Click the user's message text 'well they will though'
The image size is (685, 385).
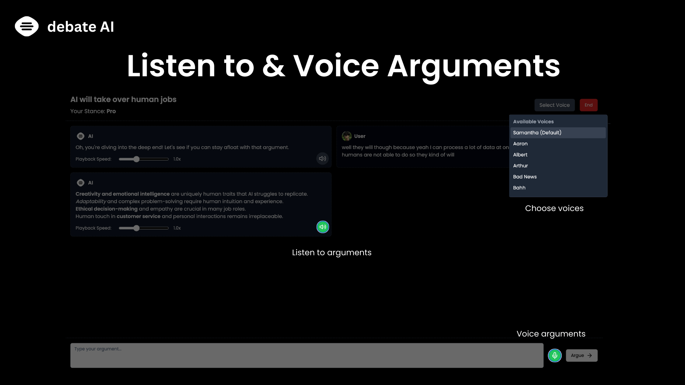[x=425, y=151]
